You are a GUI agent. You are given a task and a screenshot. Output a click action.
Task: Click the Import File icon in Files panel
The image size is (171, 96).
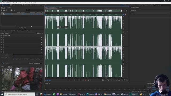point(4,10)
